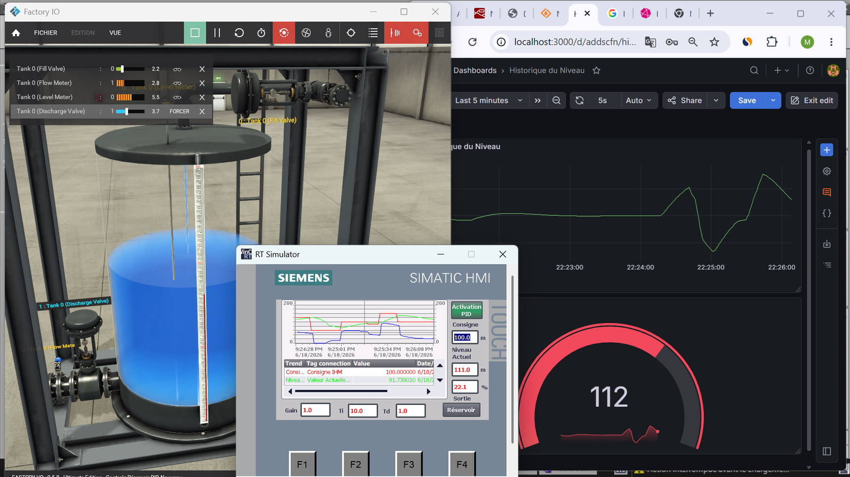Open the Factory IO time scale stopwatch

tap(261, 33)
